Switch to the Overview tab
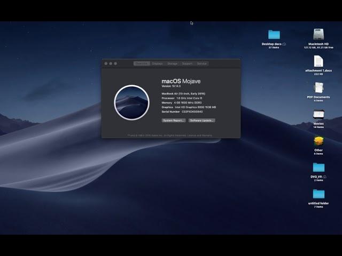 point(142,63)
